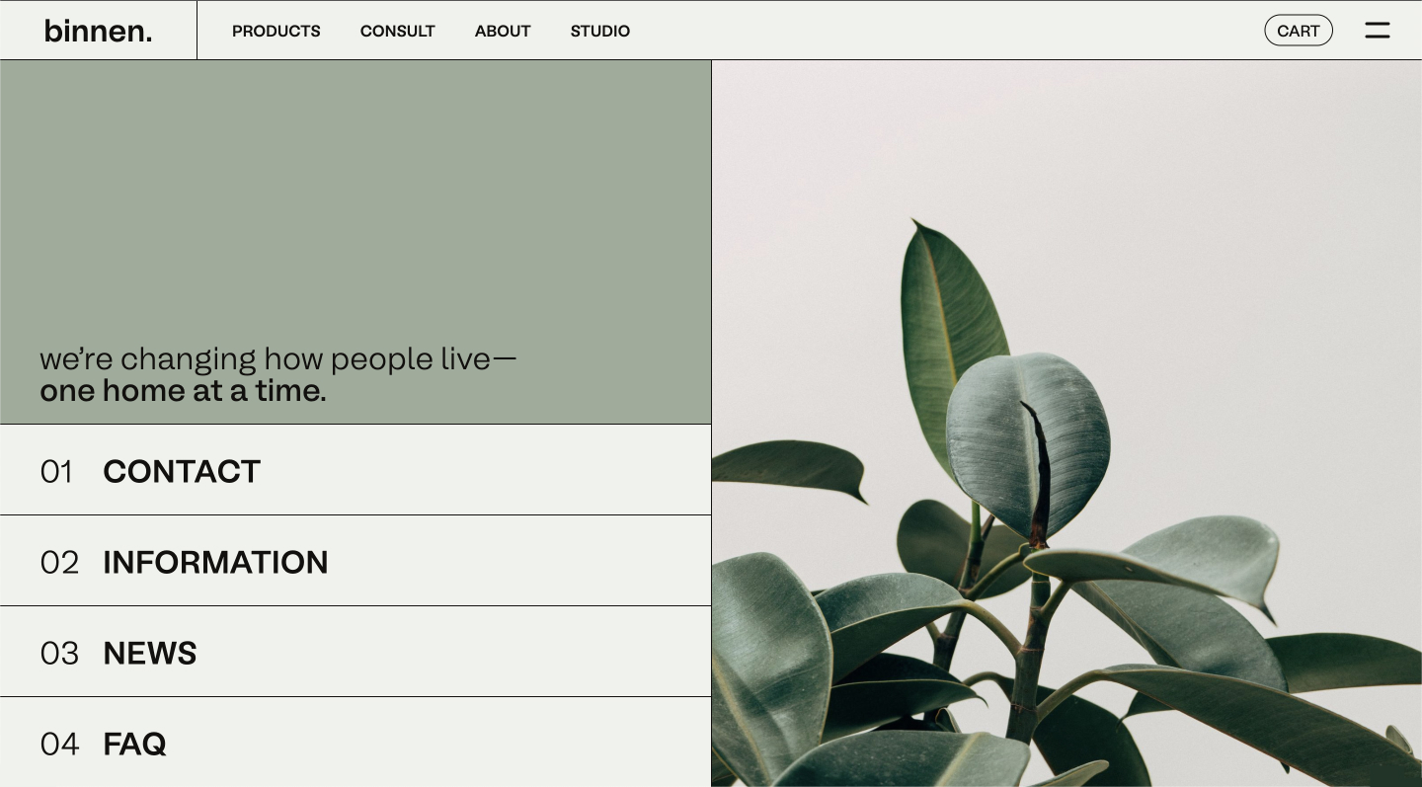Open the hamburger menu icon
Screen dimensions: 1422x787
pyautogui.click(x=1378, y=31)
